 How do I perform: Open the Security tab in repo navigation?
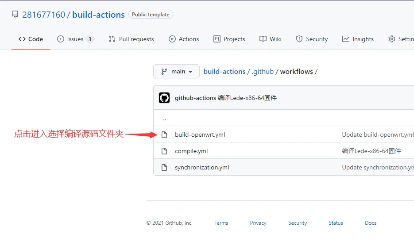(x=312, y=39)
